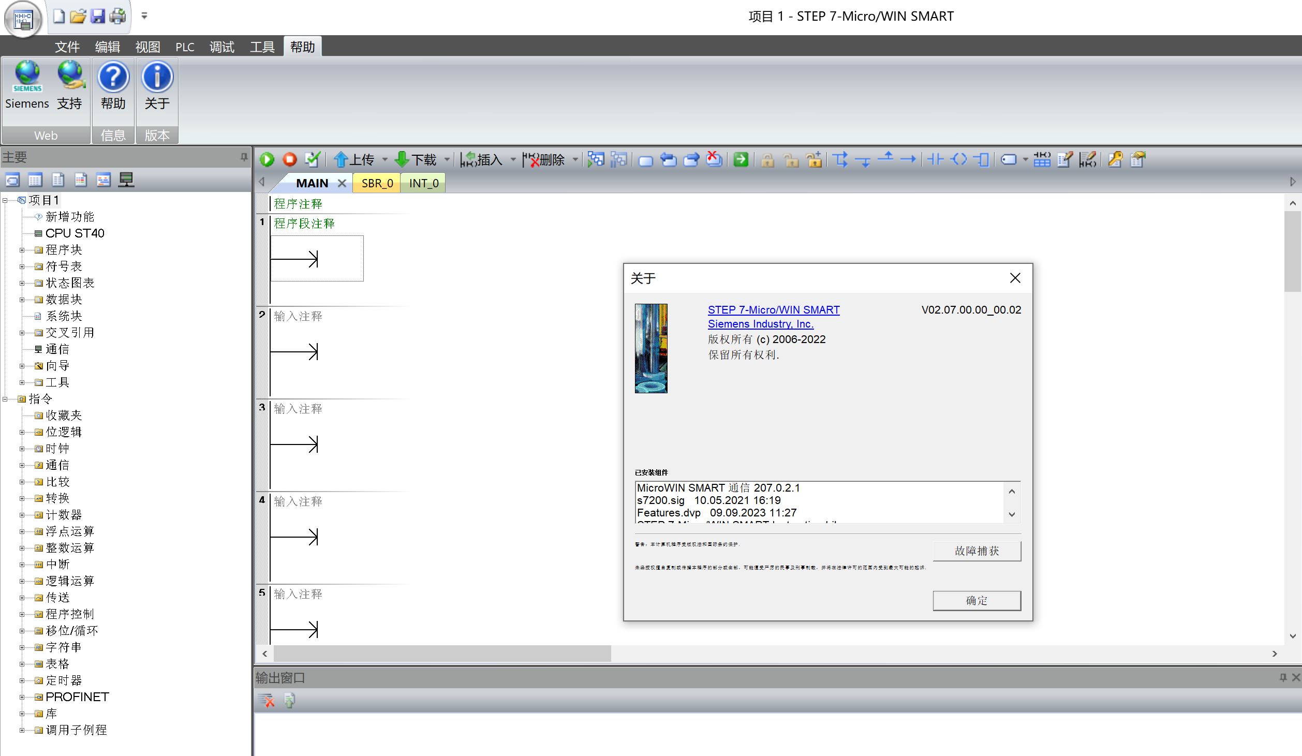Switch to the SBR_0 tab
Image resolution: width=1302 pixels, height=756 pixels.
[x=377, y=183]
